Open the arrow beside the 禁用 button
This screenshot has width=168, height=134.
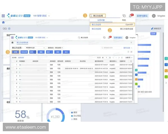pyautogui.click(x=35, y=52)
